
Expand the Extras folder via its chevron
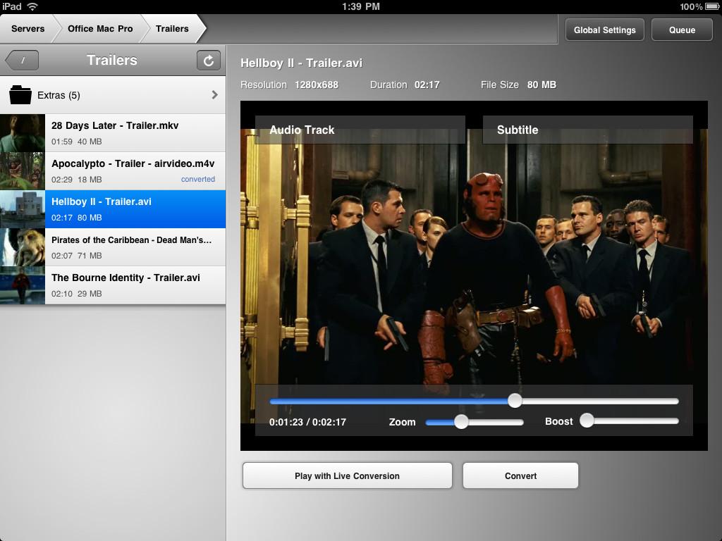[x=216, y=94]
